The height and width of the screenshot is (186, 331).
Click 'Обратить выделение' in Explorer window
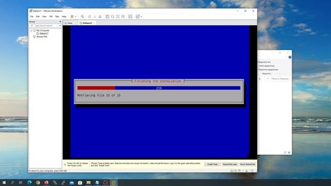(x=268, y=70)
